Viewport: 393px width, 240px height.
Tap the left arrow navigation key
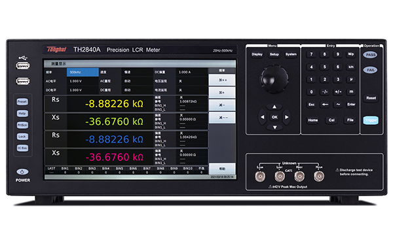coord(263,117)
